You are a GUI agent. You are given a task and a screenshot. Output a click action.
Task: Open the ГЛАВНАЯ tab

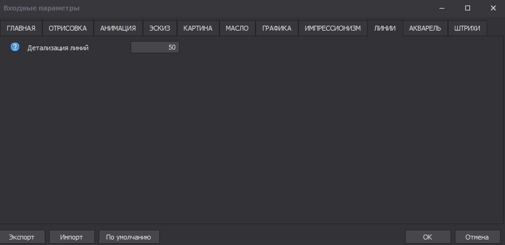tap(21, 28)
